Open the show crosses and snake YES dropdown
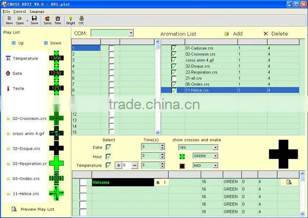Viewport: 308px width, 218px height. pyautogui.click(x=216, y=147)
